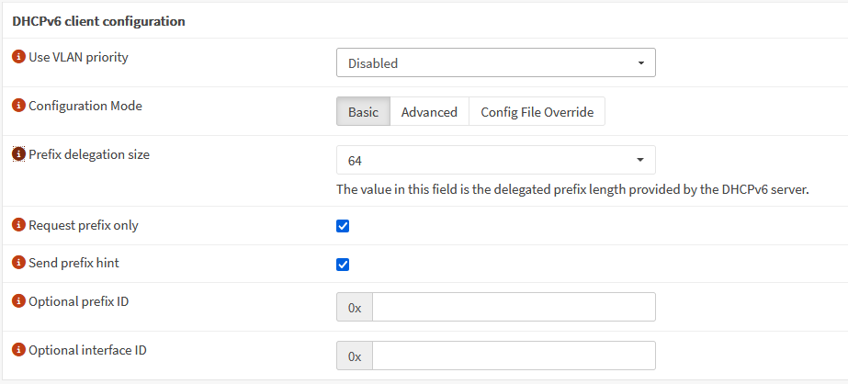Click into Optional interface ID input

(x=513, y=356)
